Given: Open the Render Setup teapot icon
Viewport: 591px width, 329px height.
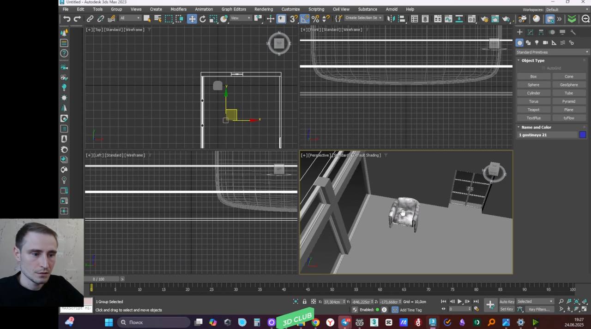Looking at the screenshot, I should click(484, 18).
